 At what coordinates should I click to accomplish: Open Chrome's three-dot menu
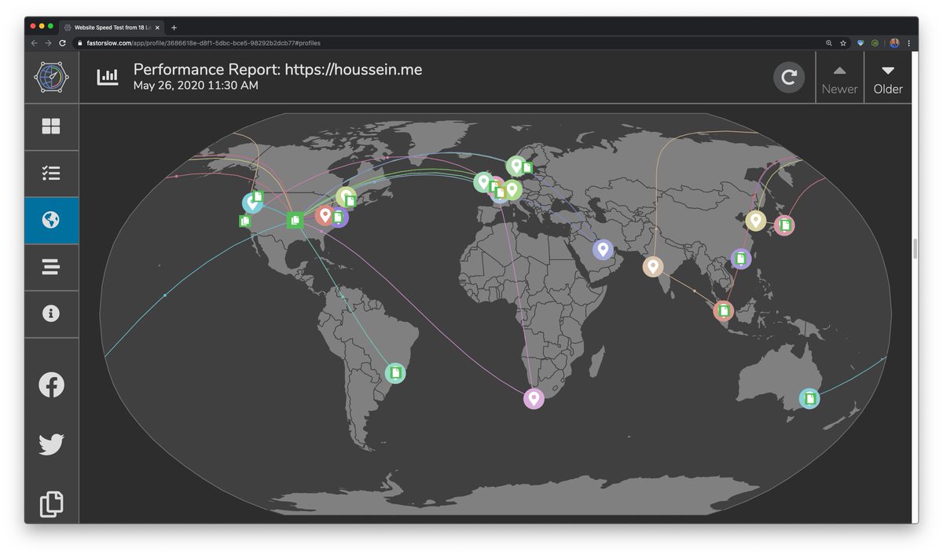pos(909,43)
